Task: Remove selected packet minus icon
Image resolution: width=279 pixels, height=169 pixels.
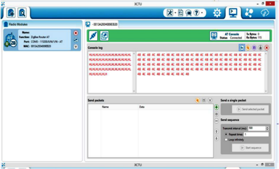Action: click(216, 121)
